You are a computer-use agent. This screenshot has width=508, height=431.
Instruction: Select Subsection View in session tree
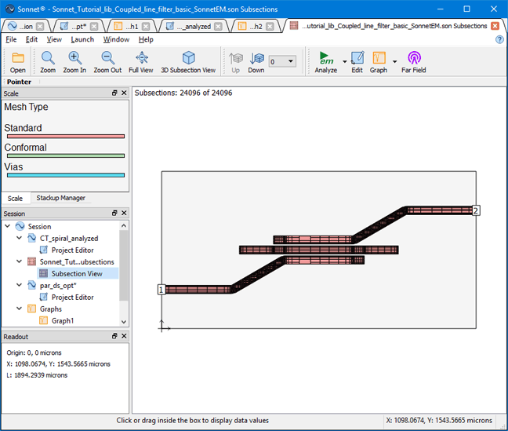click(77, 273)
